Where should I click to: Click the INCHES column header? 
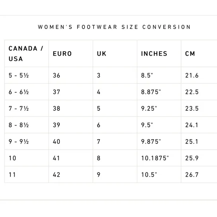[x=159, y=54]
